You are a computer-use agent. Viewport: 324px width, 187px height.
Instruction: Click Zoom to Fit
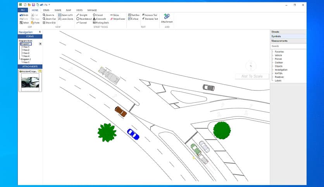(x=65, y=15)
